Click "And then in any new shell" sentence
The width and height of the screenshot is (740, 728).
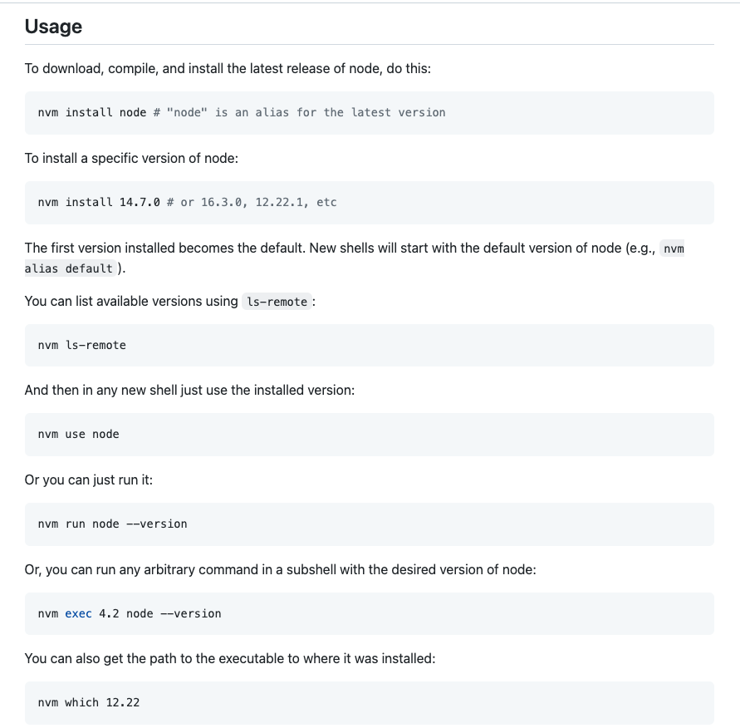coord(189,389)
